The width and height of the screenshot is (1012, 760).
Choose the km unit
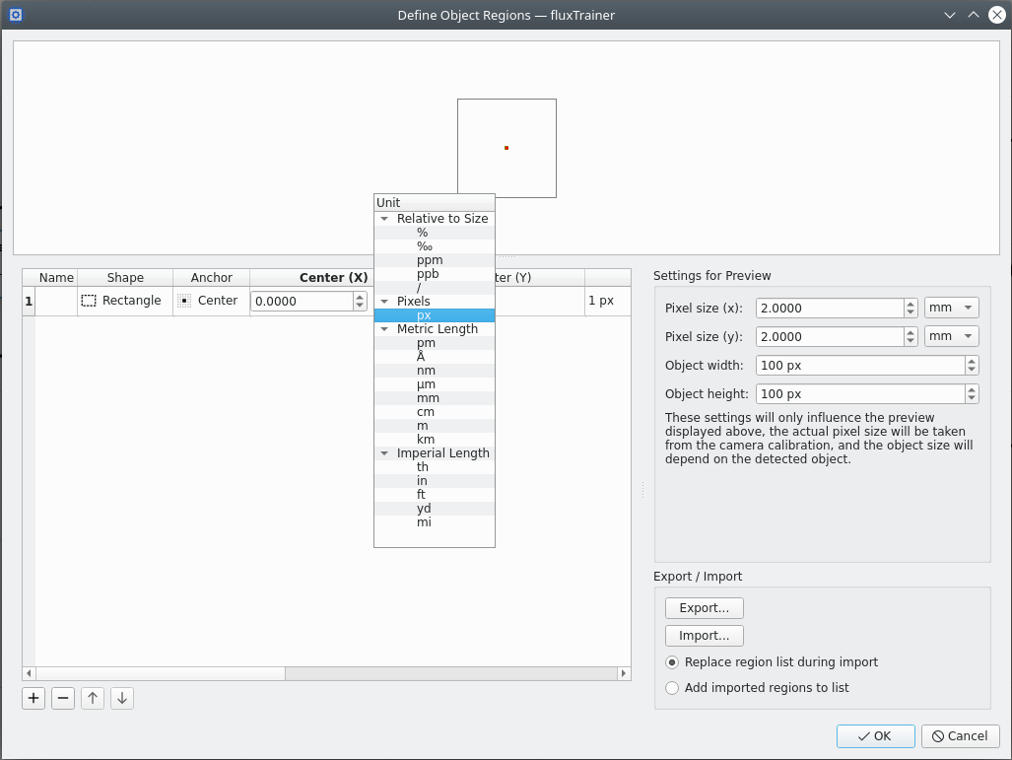(435, 440)
